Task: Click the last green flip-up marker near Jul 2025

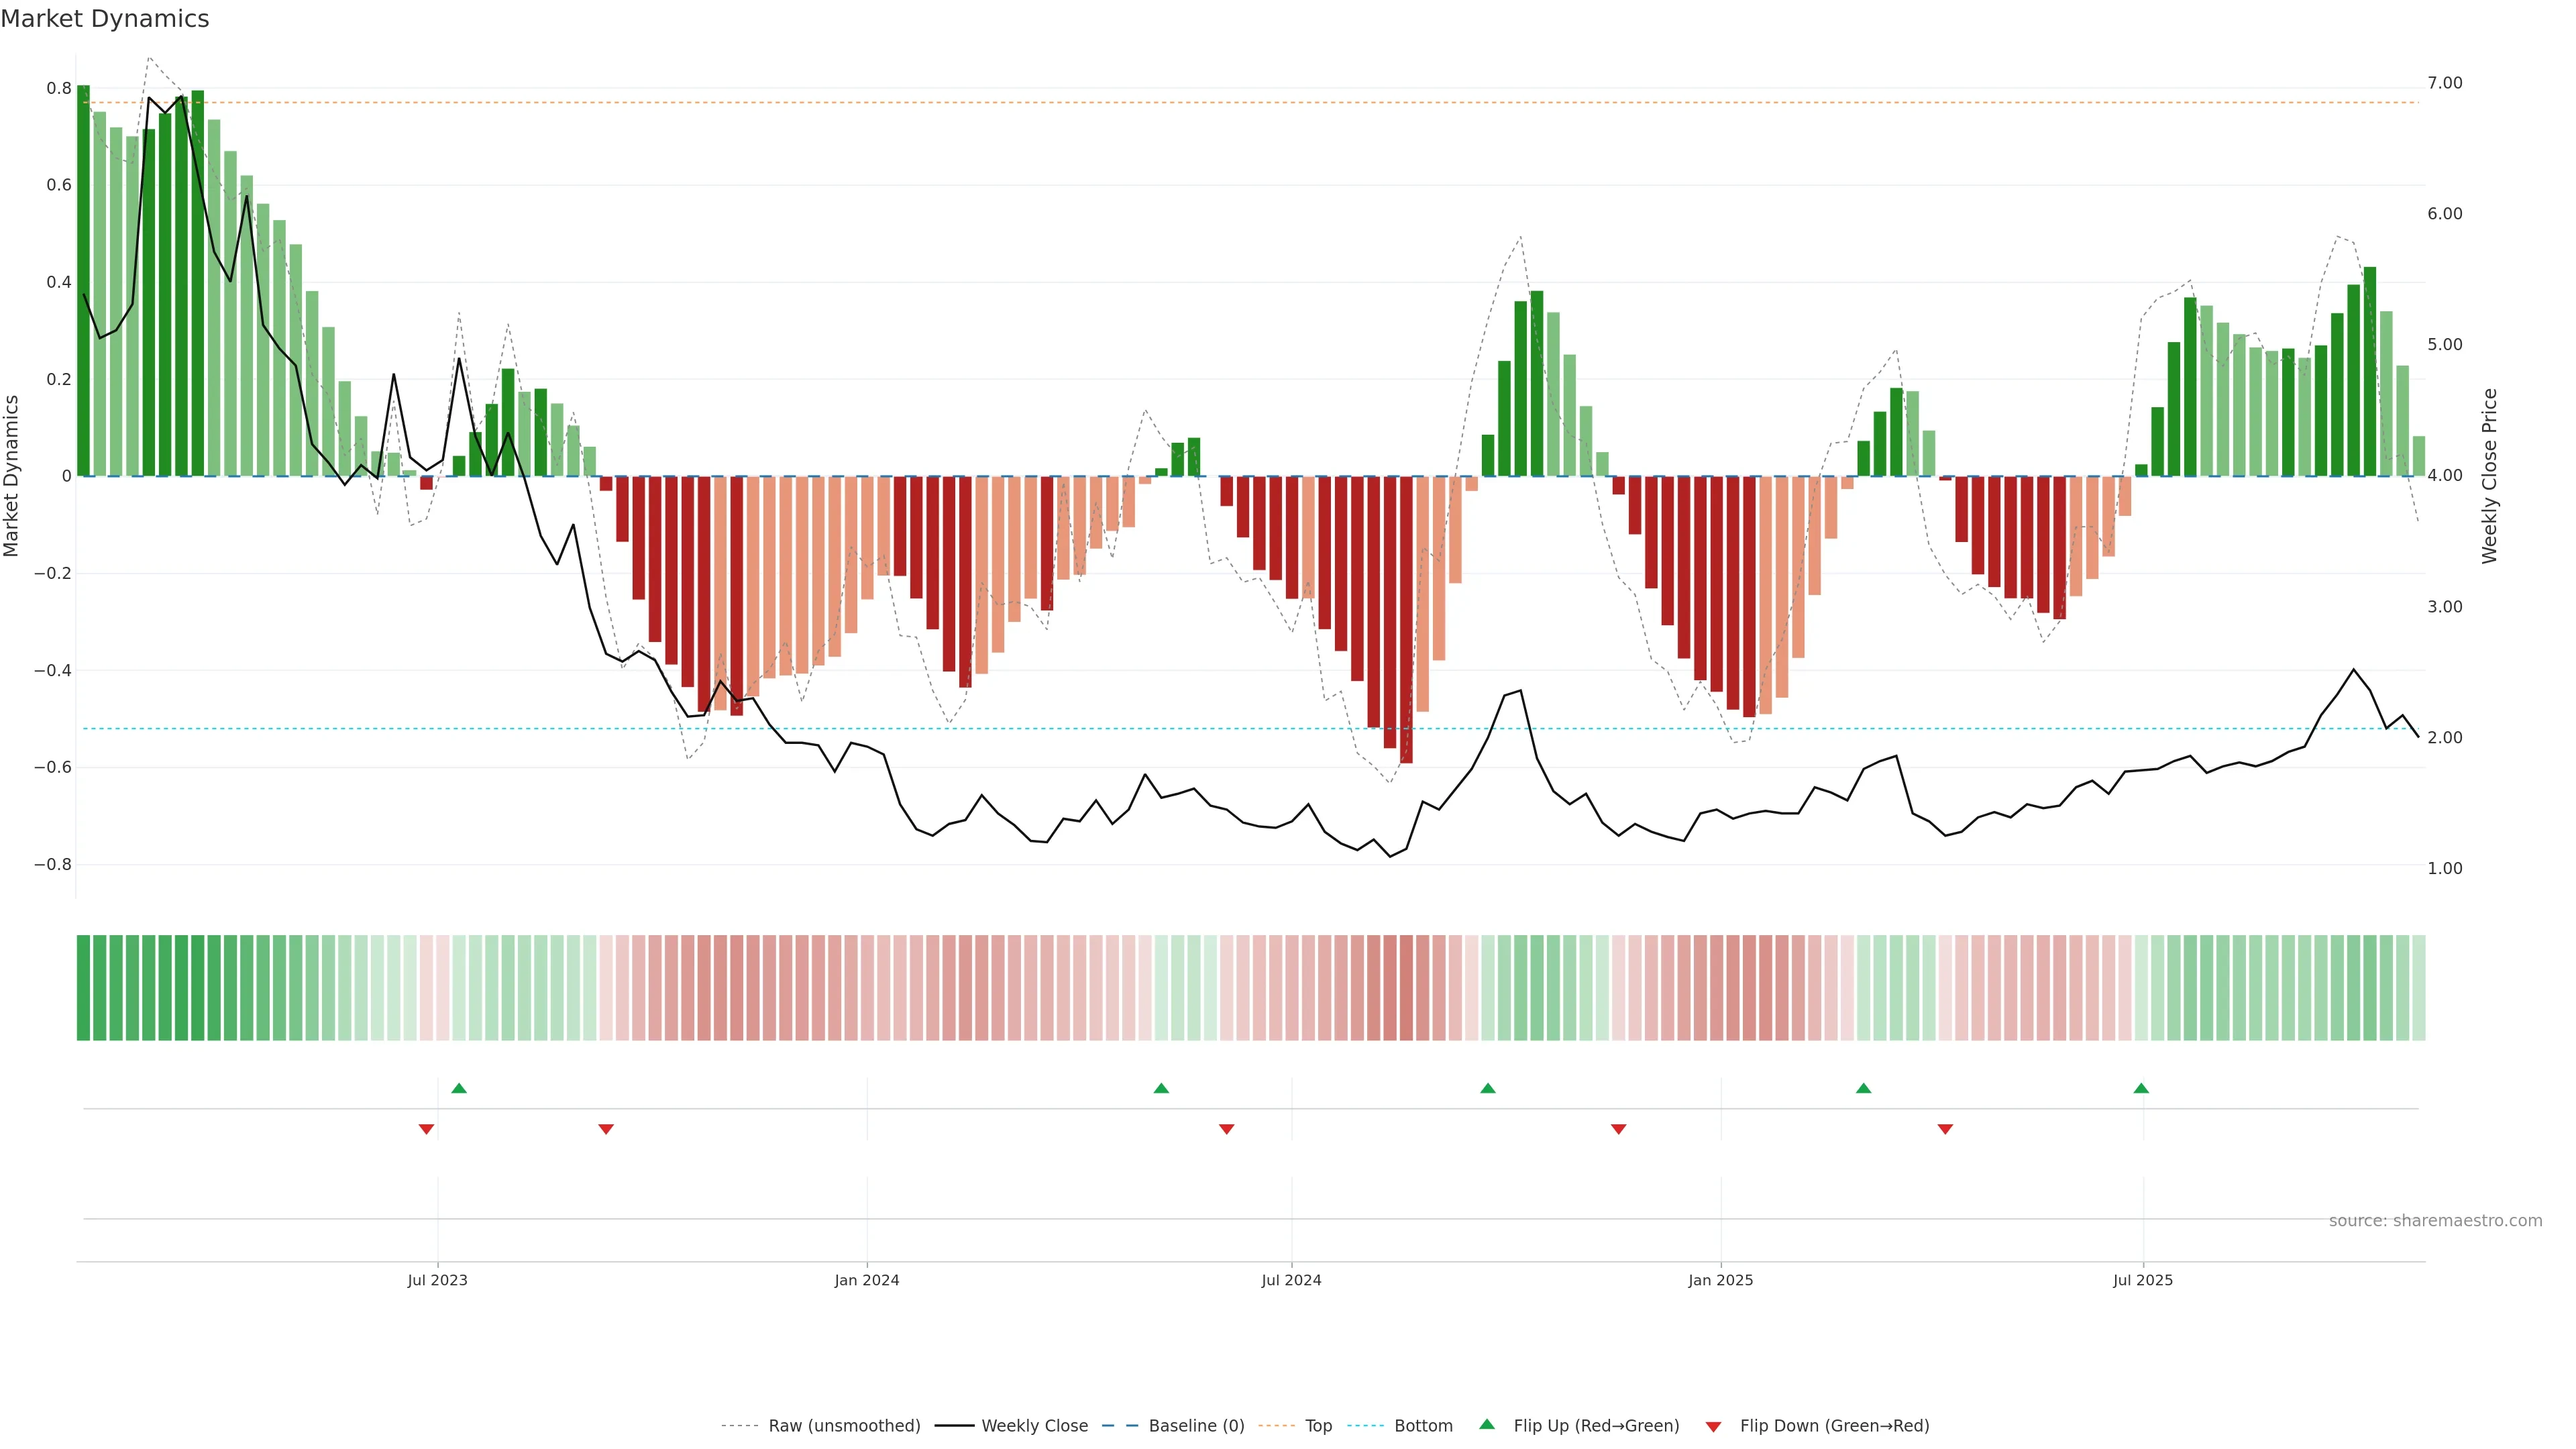Action: point(2141,1088)
